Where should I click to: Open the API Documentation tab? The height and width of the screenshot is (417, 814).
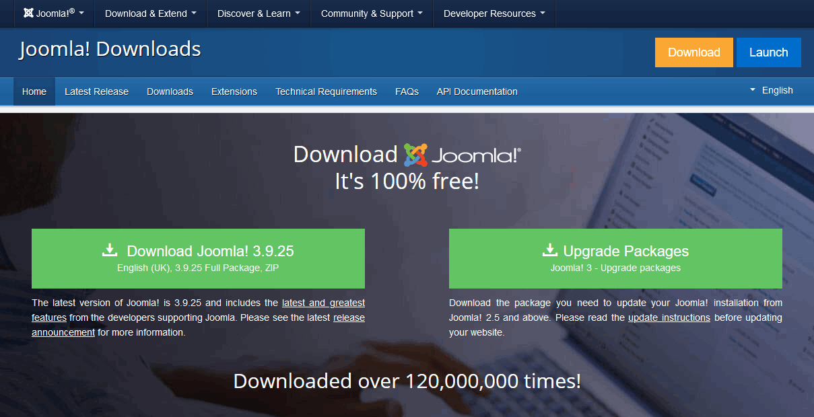tap(477, 91)
